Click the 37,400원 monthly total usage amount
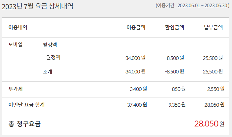This screenshot has width=232, height=137. [x=136, y=105]
